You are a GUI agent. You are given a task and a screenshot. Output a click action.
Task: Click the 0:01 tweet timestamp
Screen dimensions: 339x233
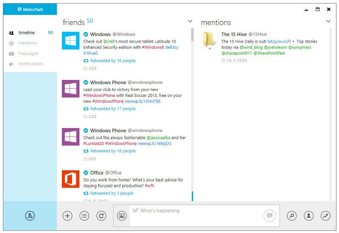[92, 159]
